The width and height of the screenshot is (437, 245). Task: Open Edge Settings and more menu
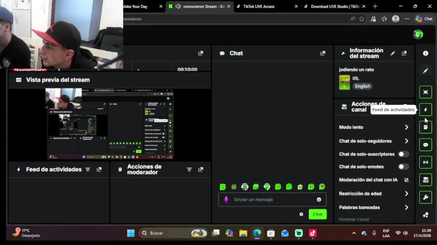click(x=407, y=19)
